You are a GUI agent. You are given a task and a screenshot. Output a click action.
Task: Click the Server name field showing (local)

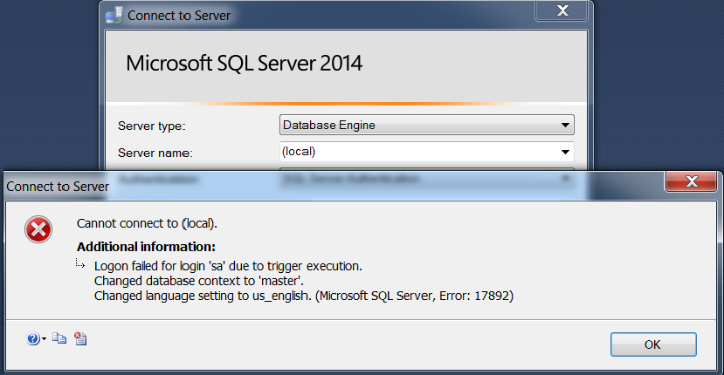point(427,152)
